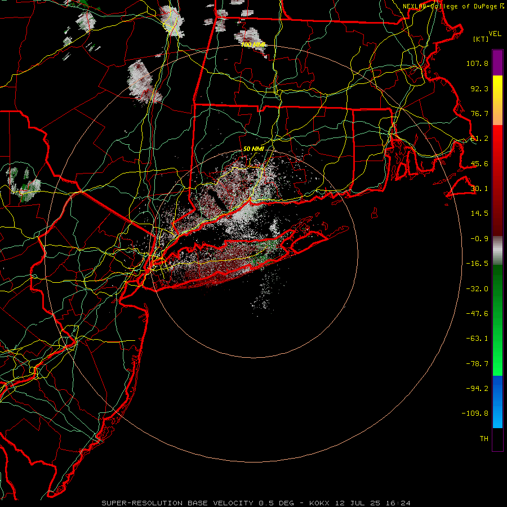
Task: Click the blue segment of the color bar
Action: coord(497,402)
